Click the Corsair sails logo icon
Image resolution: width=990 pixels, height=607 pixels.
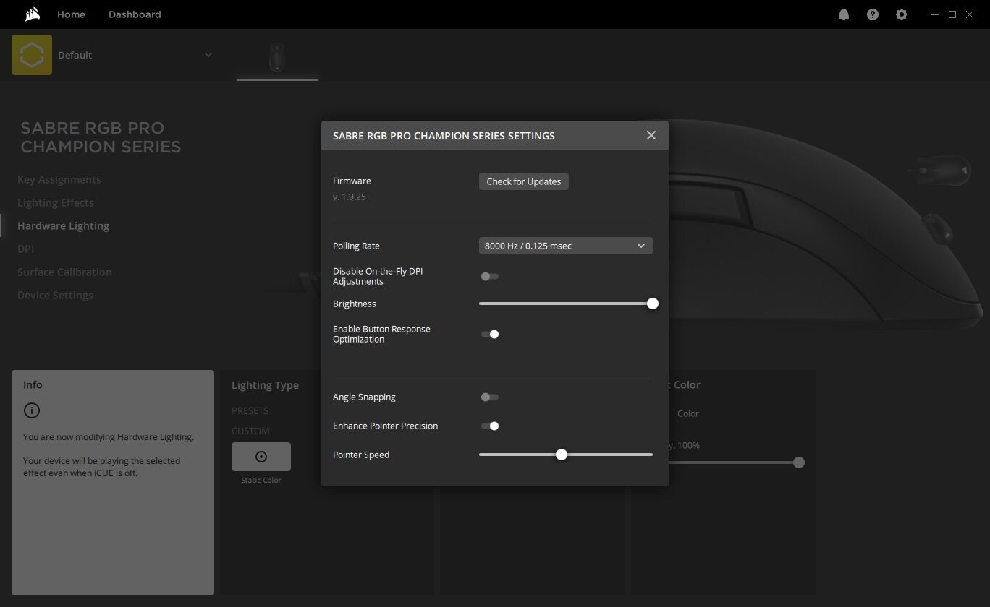coord(32,14)
